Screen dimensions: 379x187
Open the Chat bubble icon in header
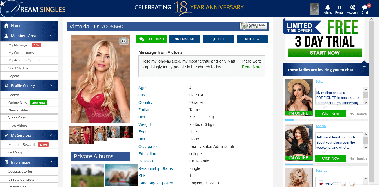tap(365, 7)
